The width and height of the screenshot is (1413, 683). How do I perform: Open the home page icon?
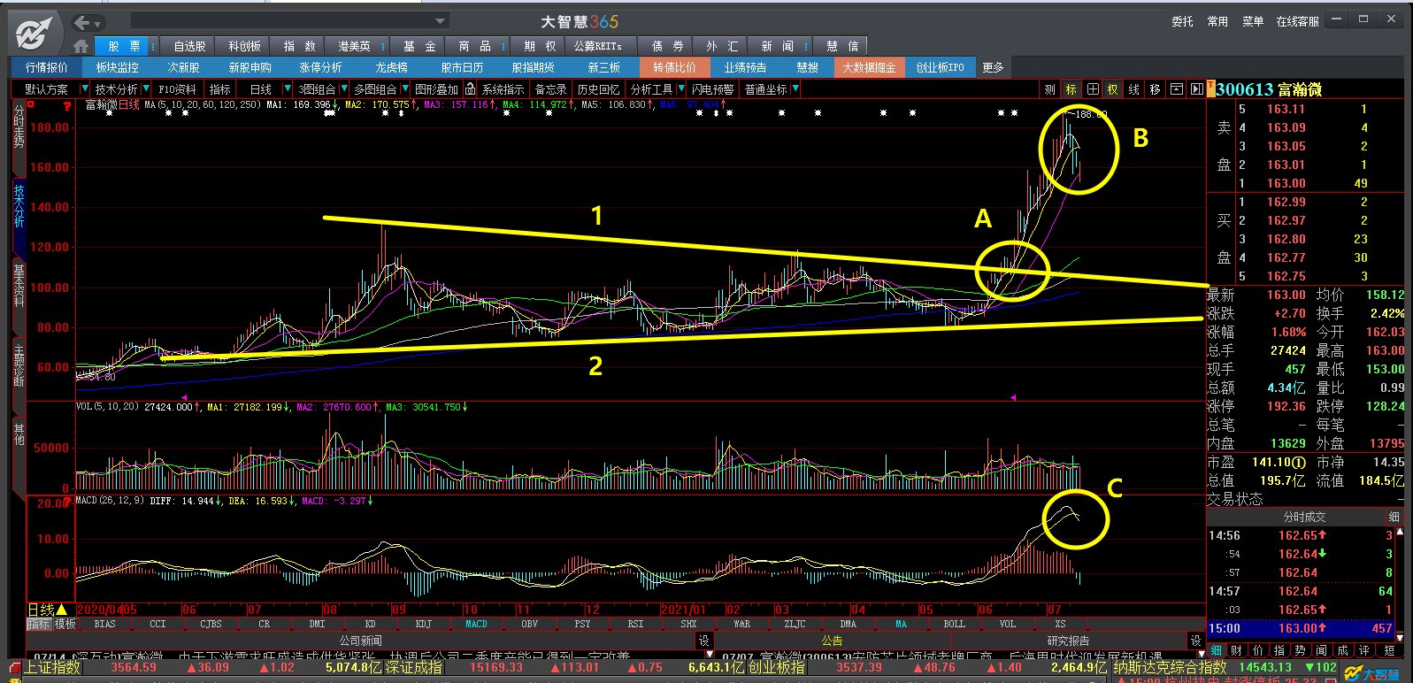[x=81, y=46]
